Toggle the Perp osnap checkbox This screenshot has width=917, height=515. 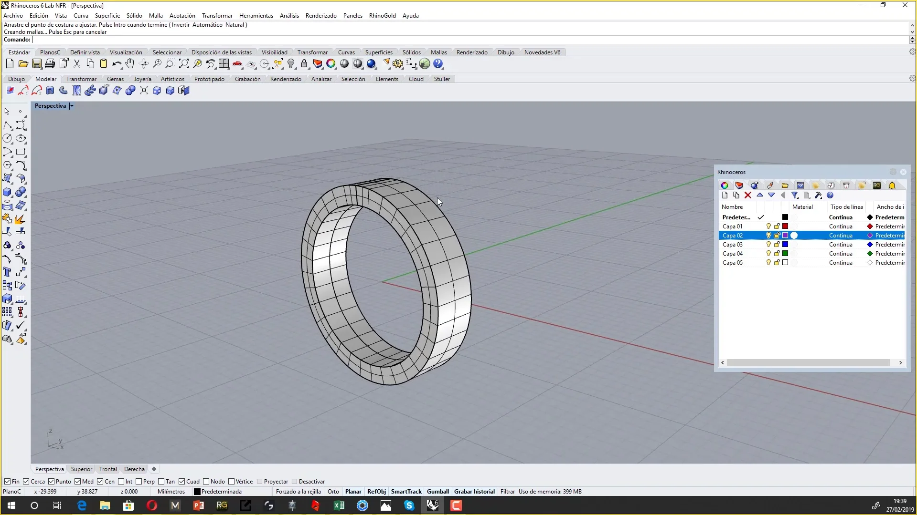[139, 482]
